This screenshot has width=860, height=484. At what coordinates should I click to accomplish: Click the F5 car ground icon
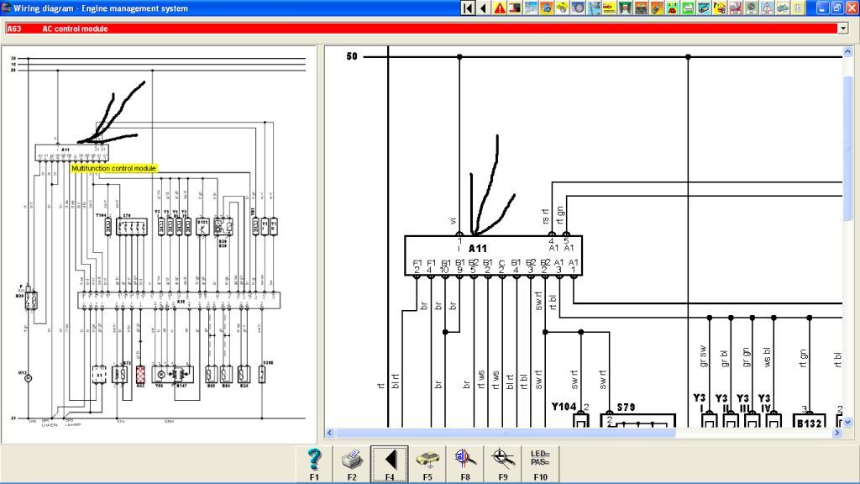tap(427, 464)
